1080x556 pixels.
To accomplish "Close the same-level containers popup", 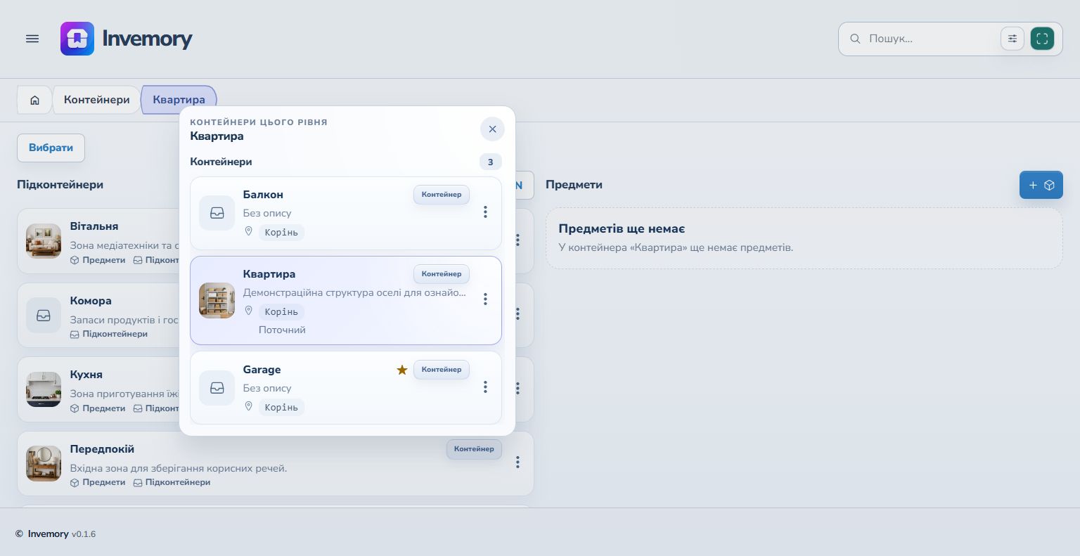I will [x=492, y=129].
